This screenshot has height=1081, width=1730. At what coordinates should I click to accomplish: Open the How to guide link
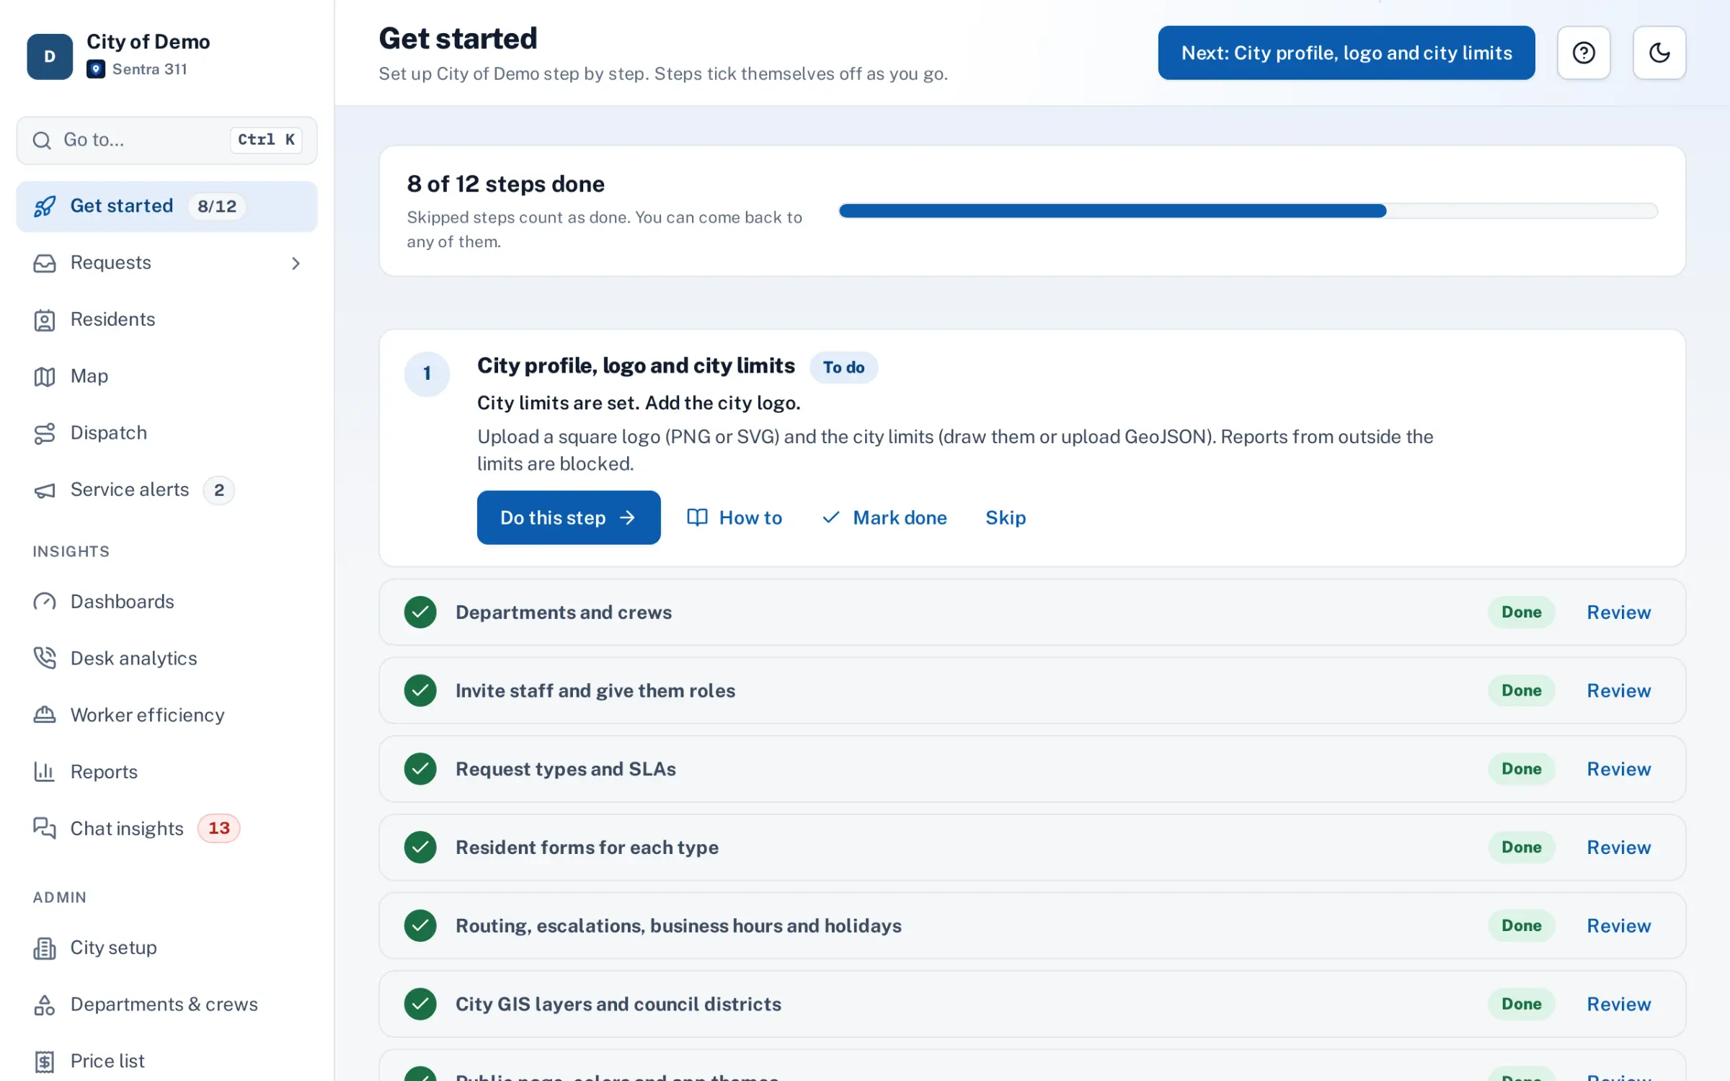[x=735, y=517]
